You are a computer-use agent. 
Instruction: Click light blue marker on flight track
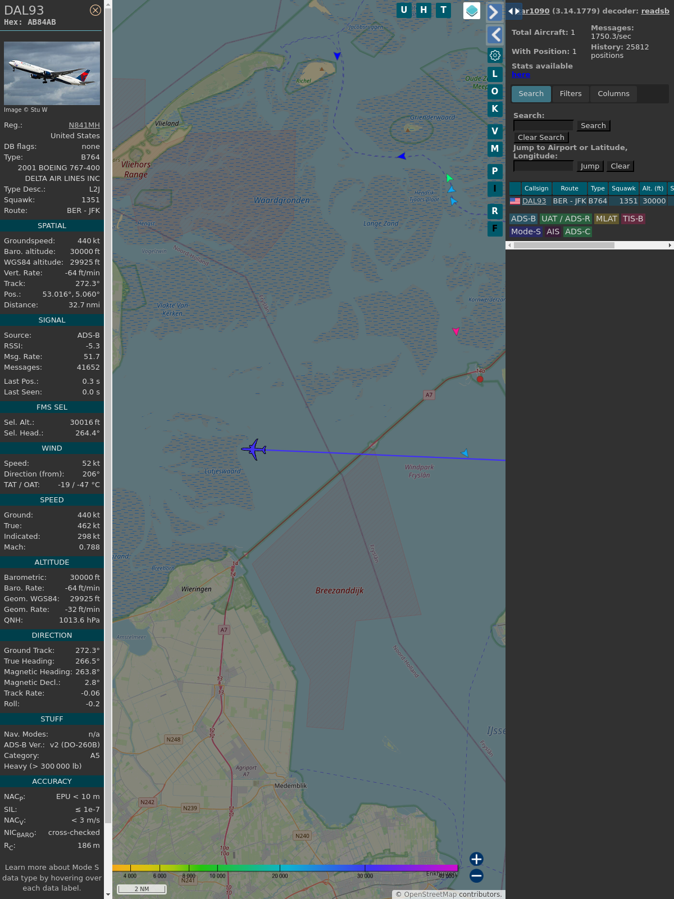(x=464, y=453)
